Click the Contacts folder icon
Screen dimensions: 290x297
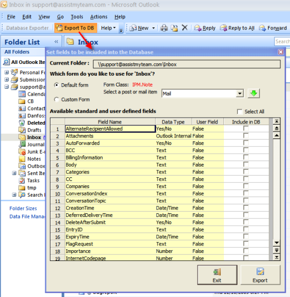tap(22, 108)
